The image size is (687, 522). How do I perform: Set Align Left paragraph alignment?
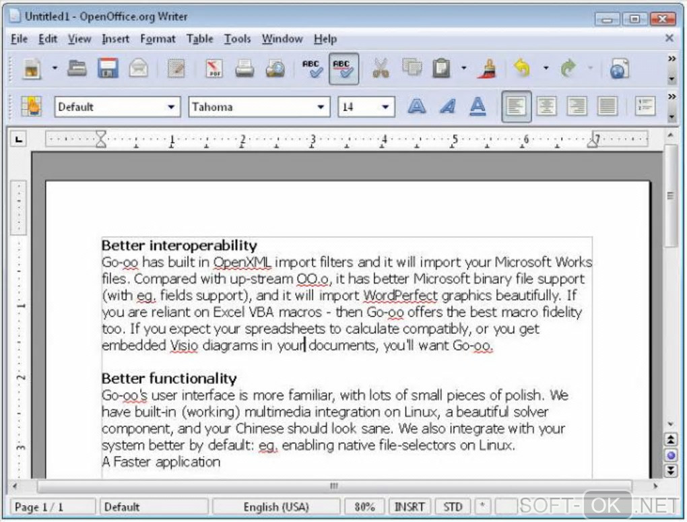tap(516, 106)
